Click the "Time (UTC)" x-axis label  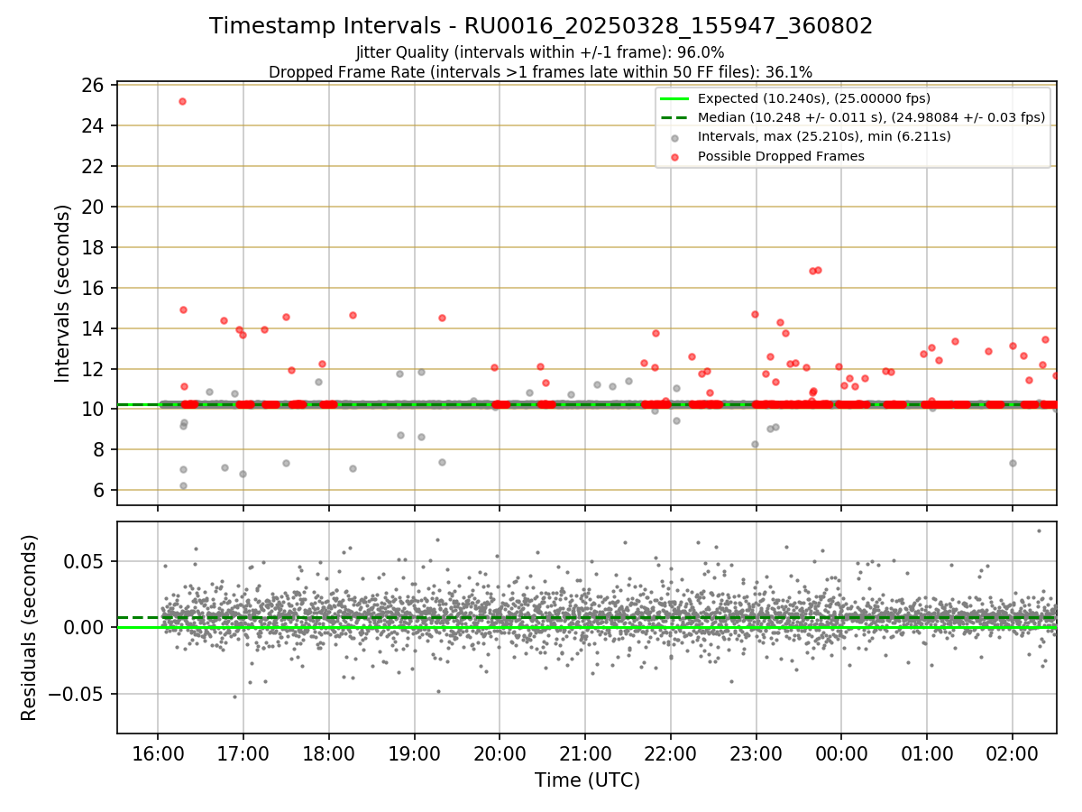[x=587, y=780]
